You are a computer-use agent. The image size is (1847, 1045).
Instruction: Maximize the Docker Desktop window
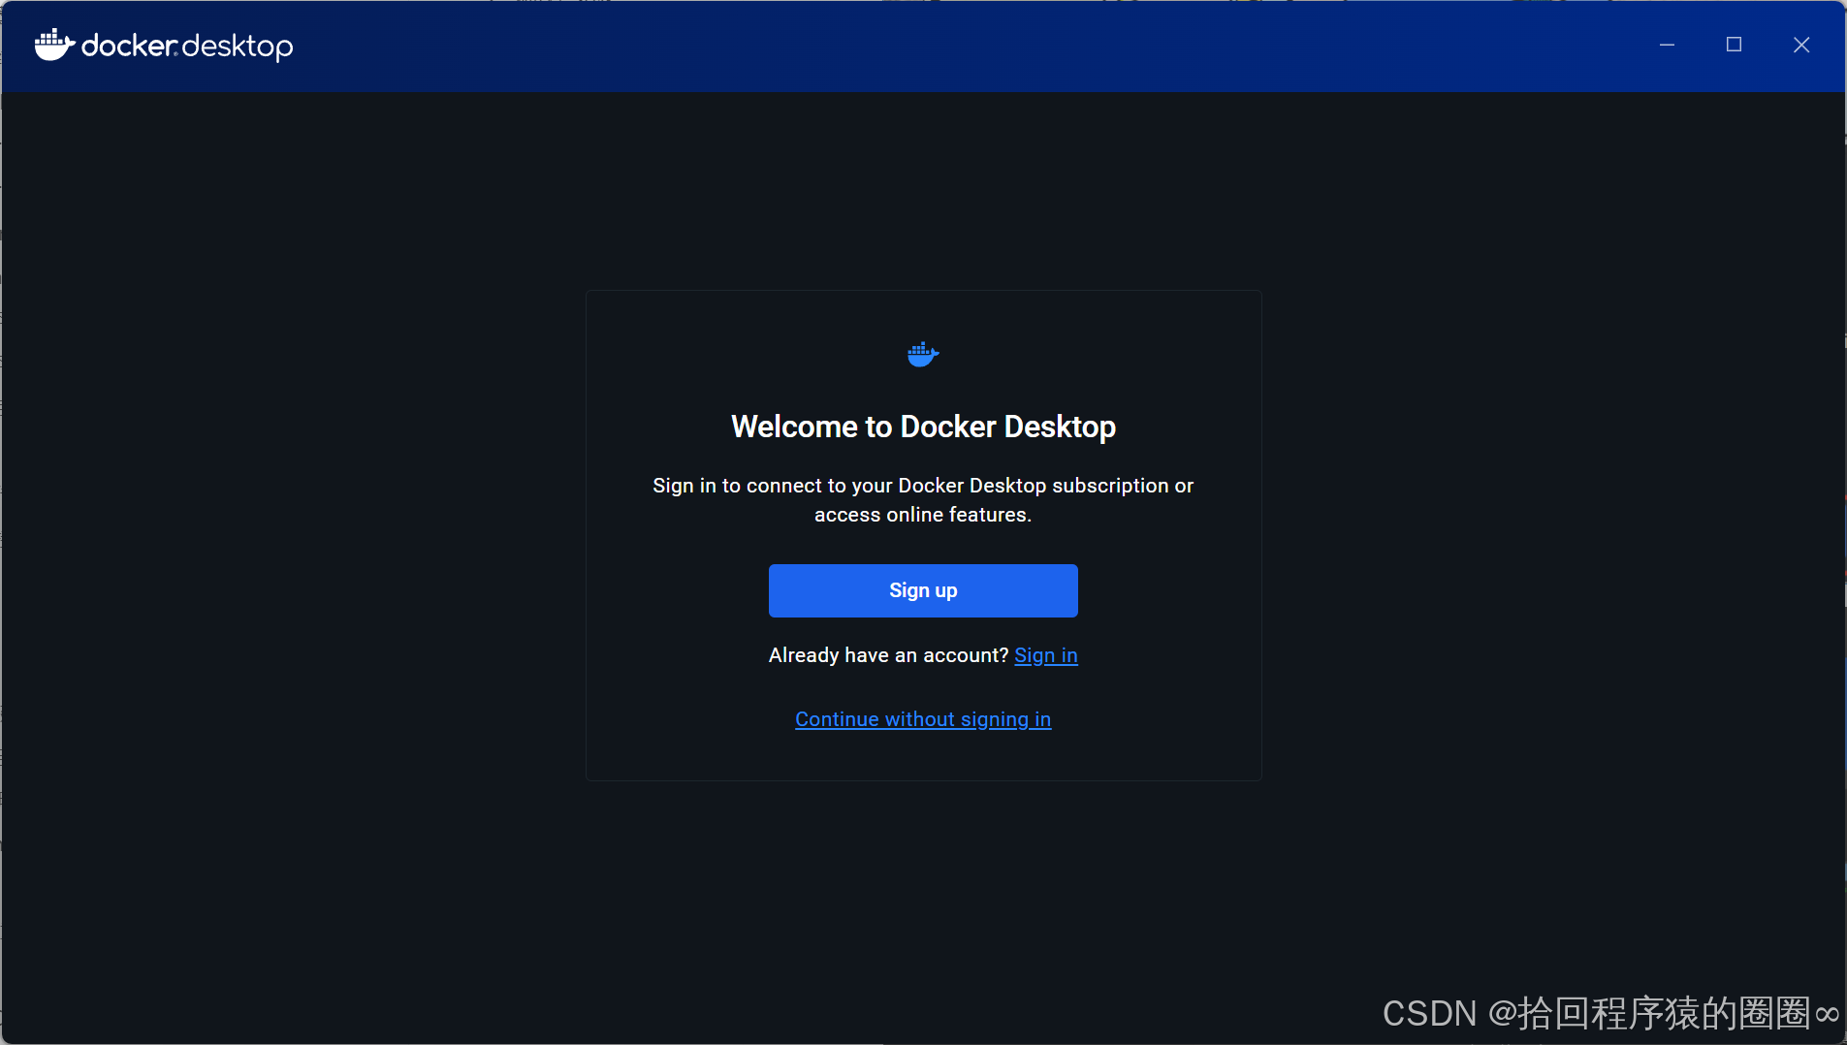1735,45
